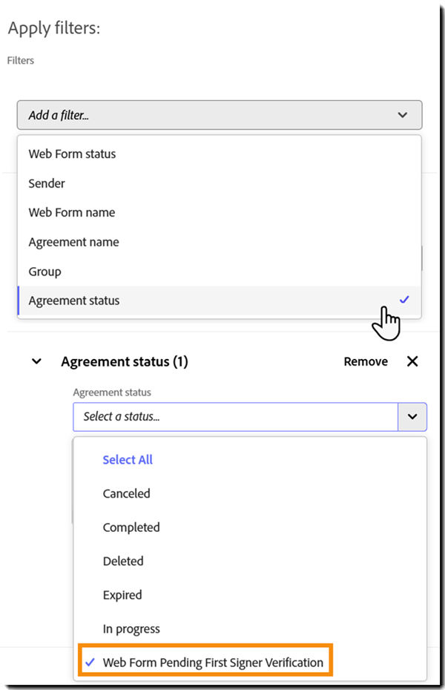Uncheck Web Form Pending First Signer Verification

tap(213, 663)
